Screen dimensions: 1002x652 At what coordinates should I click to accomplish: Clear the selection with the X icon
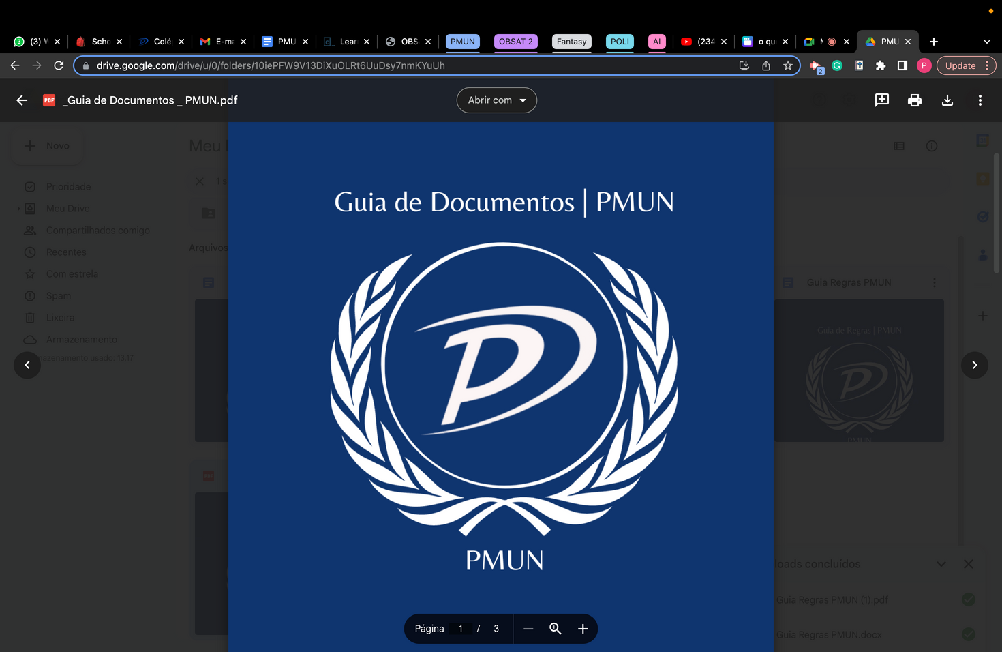click(200, 181)
